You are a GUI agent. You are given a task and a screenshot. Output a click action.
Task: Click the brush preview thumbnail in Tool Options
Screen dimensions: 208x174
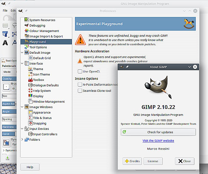(x=6, y=87)
